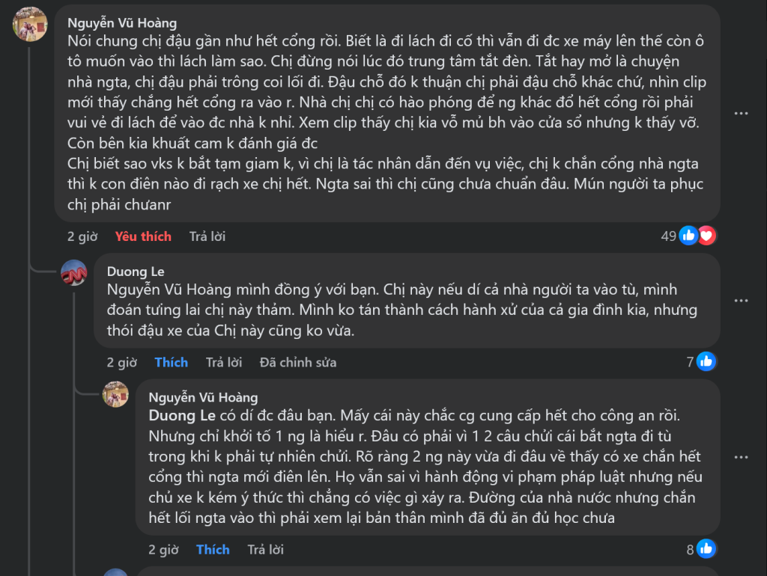Open Duong Le name link on comment

point(136,272)
